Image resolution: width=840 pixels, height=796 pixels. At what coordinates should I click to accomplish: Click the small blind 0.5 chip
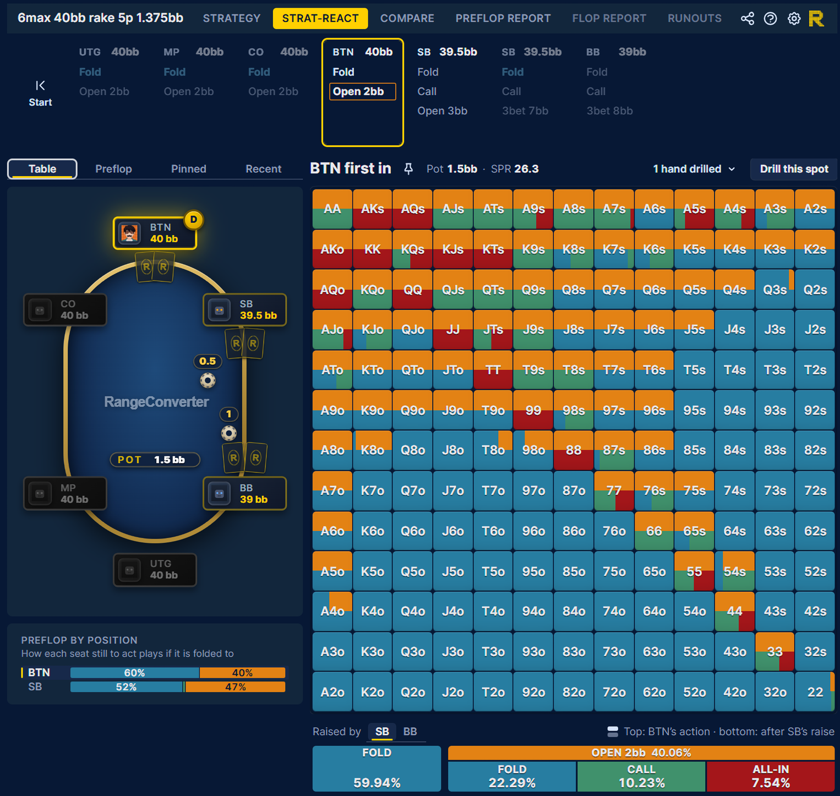[x=208, y=380]
